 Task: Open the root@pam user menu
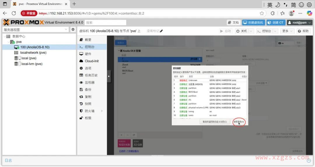point(300,22)
